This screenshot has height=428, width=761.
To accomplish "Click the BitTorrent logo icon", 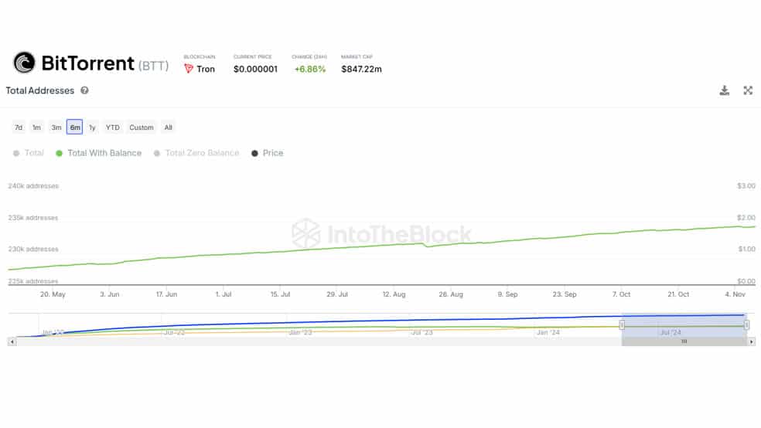I will click(x=24, y=63).
